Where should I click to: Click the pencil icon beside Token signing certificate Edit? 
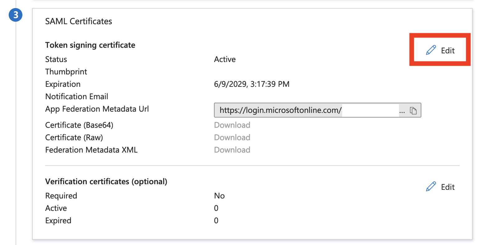(x=431, y=50)
